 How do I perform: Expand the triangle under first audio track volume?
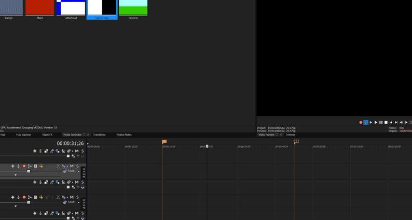click(x=16, y=175)
